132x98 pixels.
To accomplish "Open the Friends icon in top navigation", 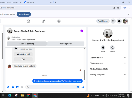I will click(x=44, y=21).
